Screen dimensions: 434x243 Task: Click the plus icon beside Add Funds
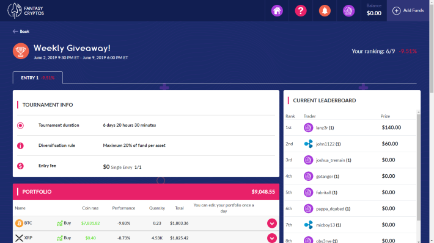pyautogui.click(x=396, y=11)
